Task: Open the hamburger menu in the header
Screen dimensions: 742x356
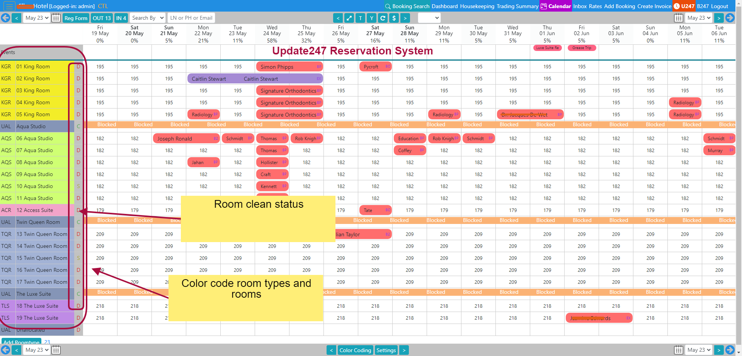Action: (9, 6)
